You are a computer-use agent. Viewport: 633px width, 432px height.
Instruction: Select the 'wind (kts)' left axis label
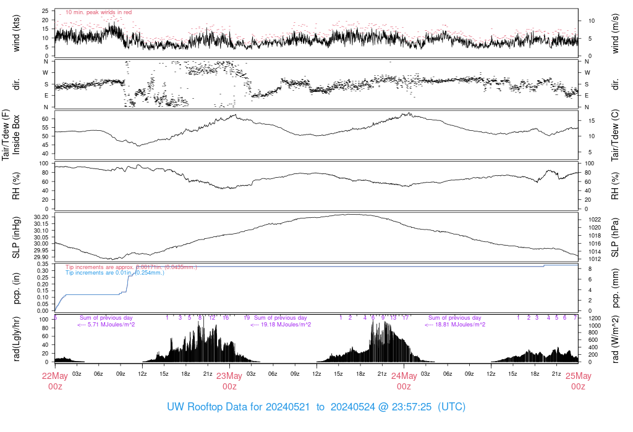tap(16, 33)
